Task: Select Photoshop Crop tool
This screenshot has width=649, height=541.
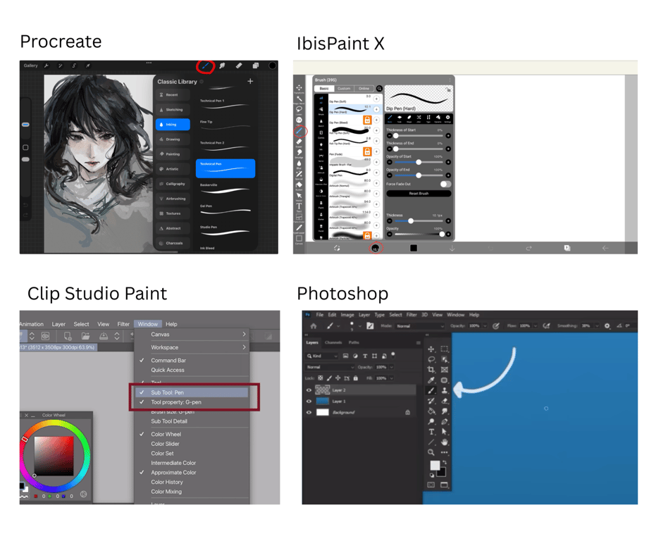Action: coord(431,370)
